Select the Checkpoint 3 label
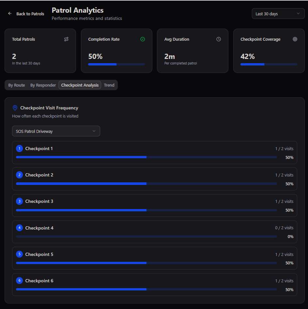The image size is (308, 309). pyautogui.click(x=39, y=202)
